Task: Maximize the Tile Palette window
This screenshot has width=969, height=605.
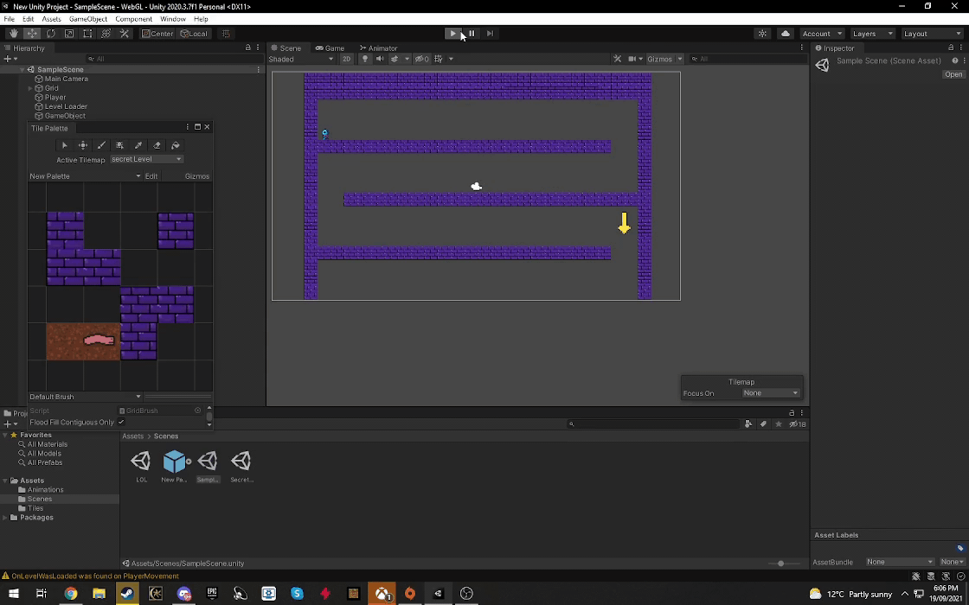Action: pos(197,127)
